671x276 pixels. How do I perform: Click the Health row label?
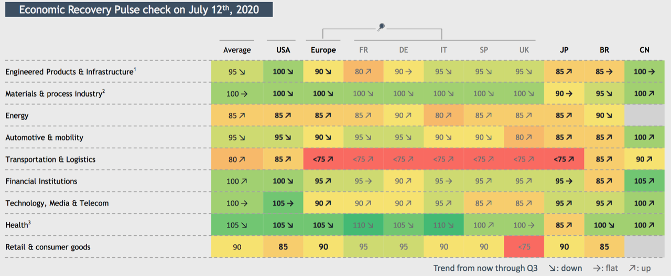[x=18, y=225]
